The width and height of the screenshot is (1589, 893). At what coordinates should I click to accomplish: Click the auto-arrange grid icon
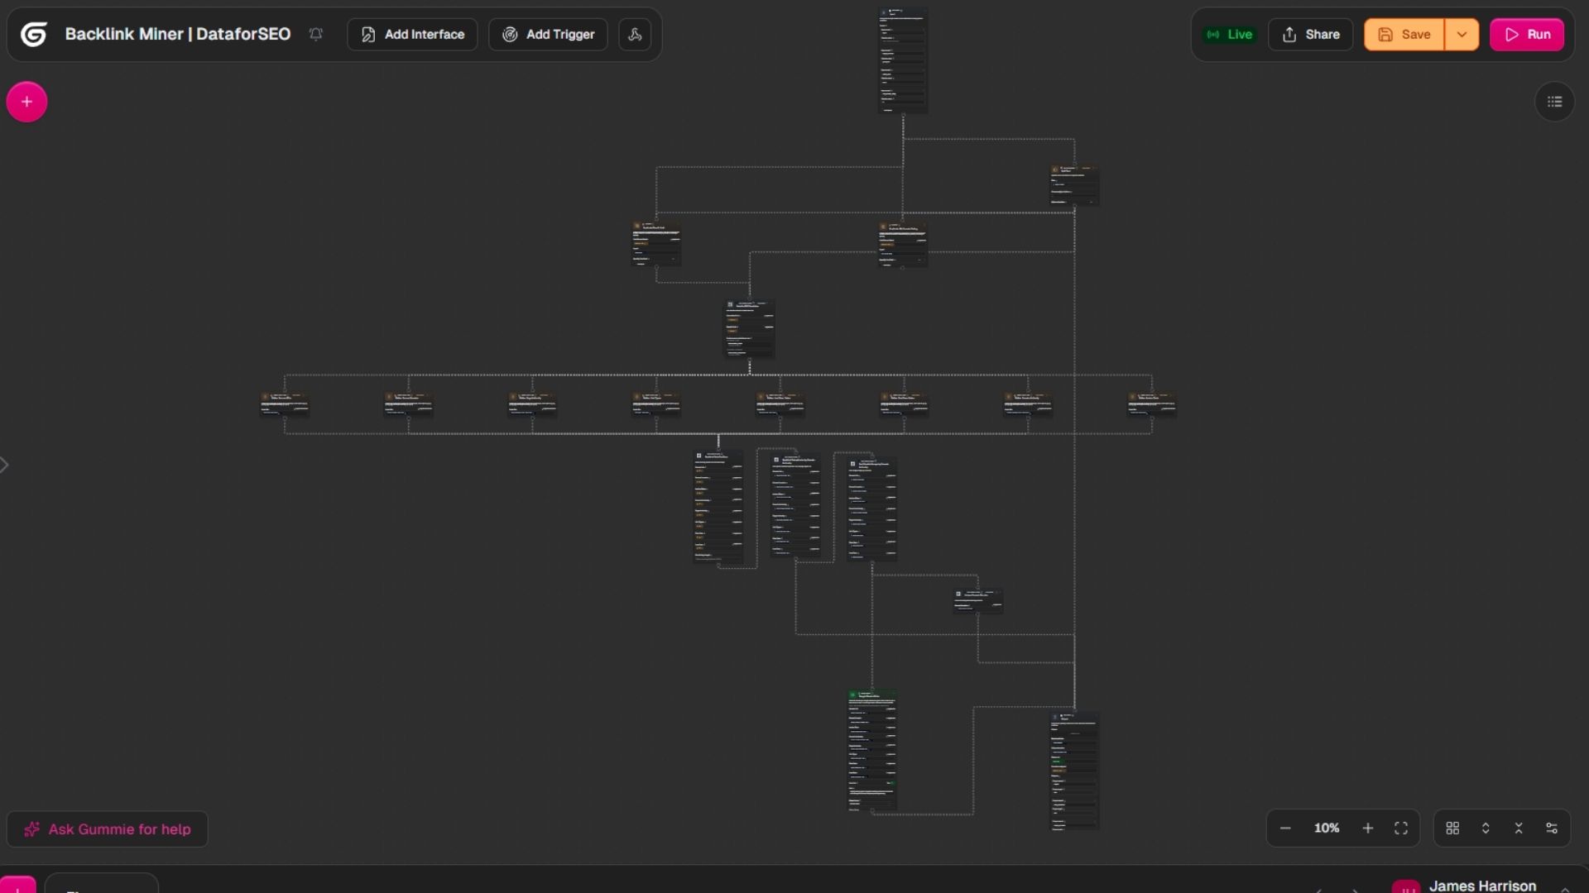tap(1452, 829)
